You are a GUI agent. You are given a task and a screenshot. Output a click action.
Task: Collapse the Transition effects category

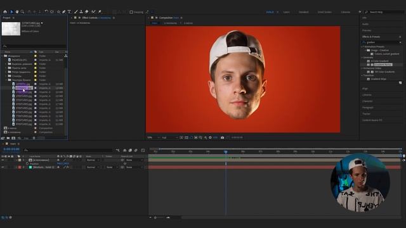pyautogui.click(x=362, y=75)
